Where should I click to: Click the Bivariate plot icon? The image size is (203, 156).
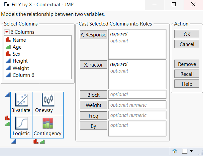(x=21, y=100)
